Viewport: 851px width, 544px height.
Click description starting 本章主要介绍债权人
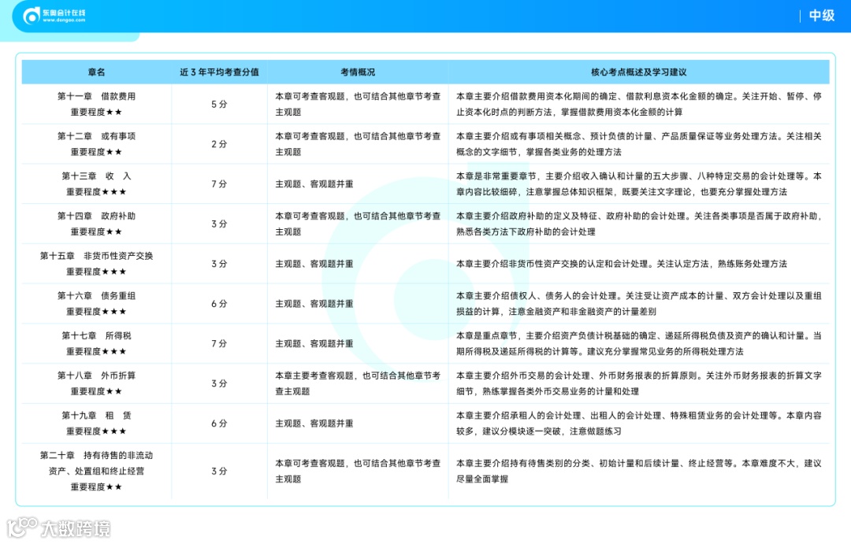(639, 304)
